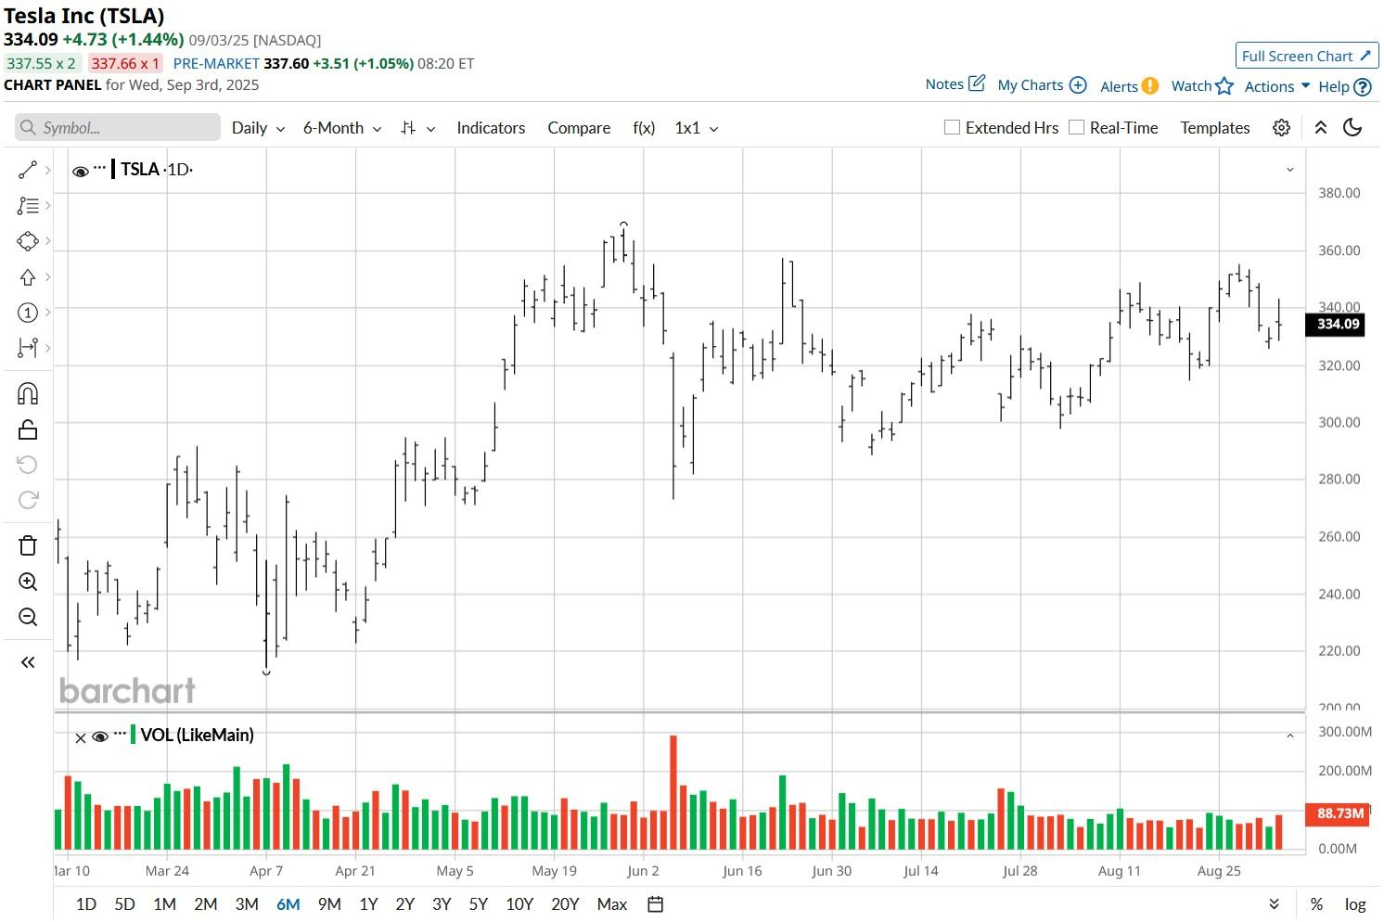Select the 9M range
The height and width of the screenshot is (922, 1384).
click(x=329, y=904)
